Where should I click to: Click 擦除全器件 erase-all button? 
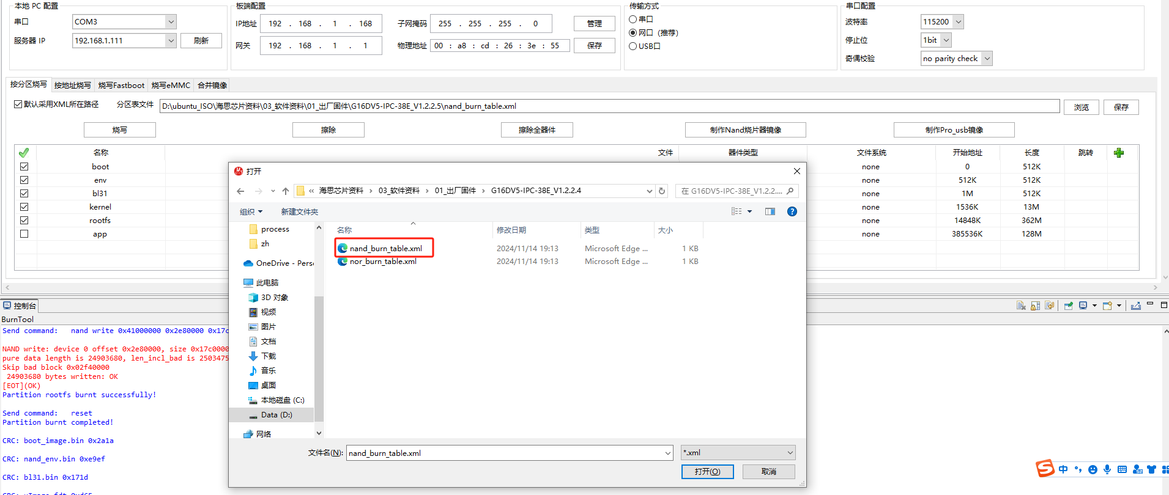pos(537,130)
